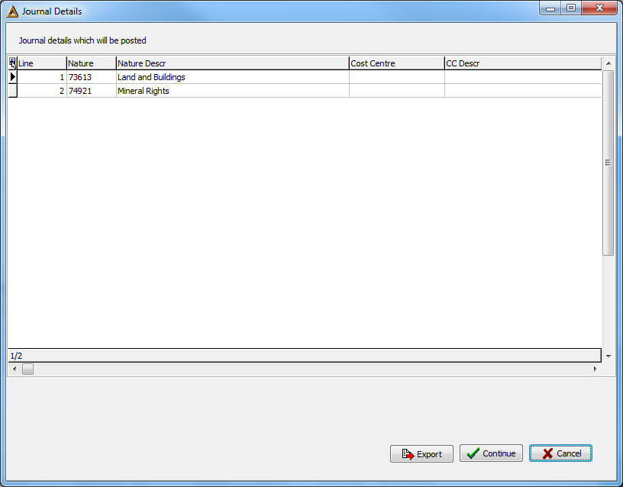The width and height of the screenshot is (623, 487).
Task: Select row indicator arrow for line 1
Action: [13, 77]
